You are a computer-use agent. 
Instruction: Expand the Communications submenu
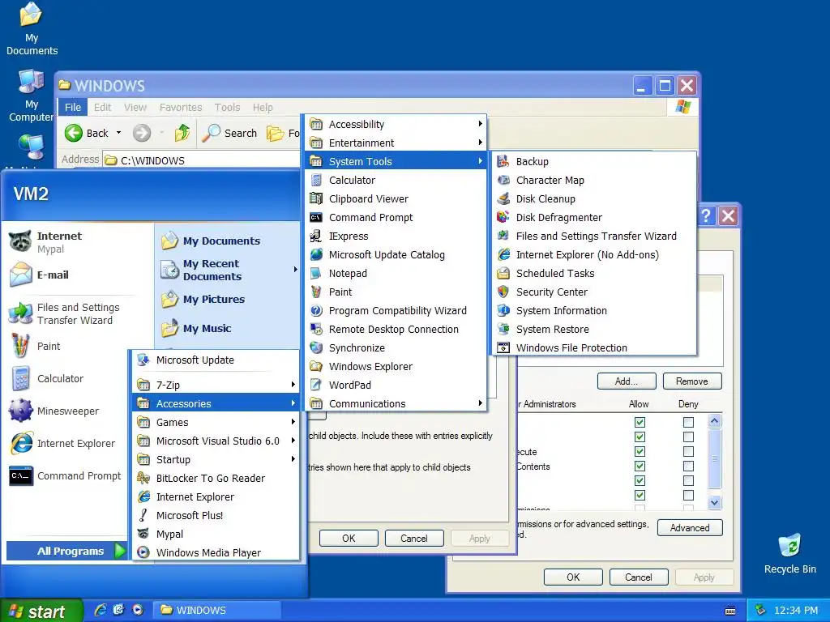tap(396, 403)
